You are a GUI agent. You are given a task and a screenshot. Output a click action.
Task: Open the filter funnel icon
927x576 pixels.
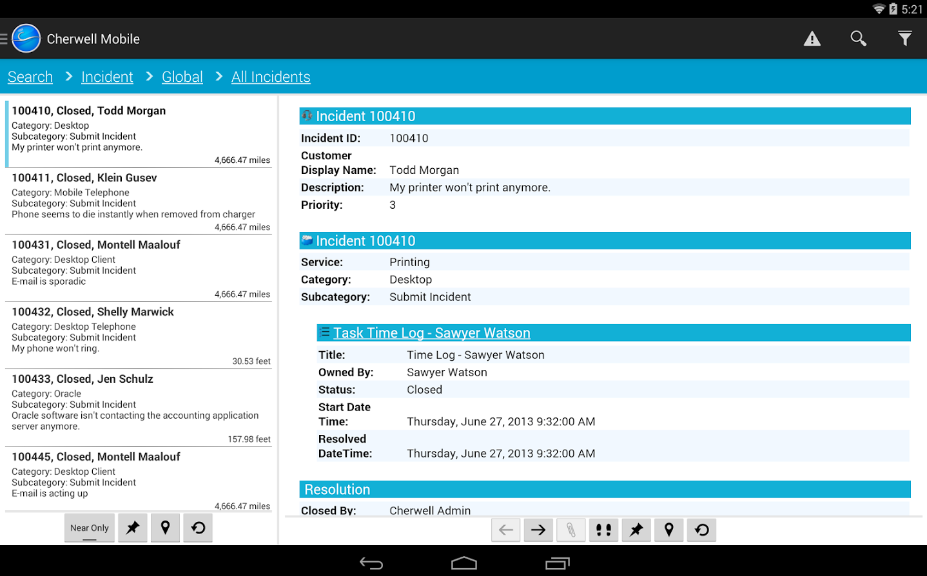tap(905, 39)
